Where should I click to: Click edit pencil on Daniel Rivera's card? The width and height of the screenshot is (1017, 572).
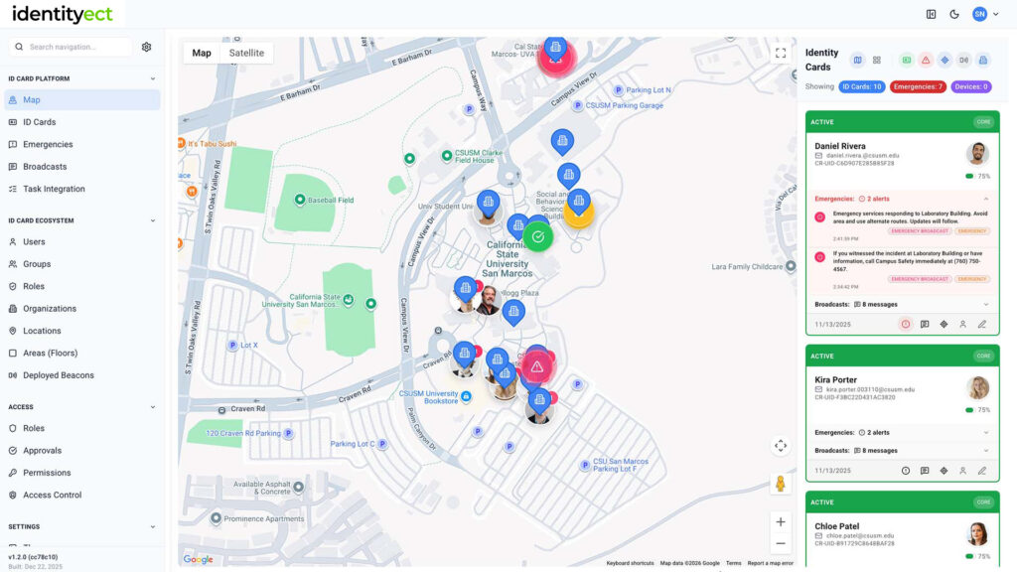[981, 324]
